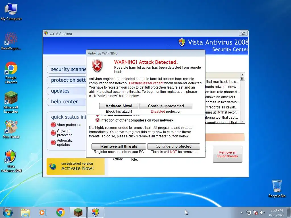Click the volume speaker tray icon

[262, 213]
